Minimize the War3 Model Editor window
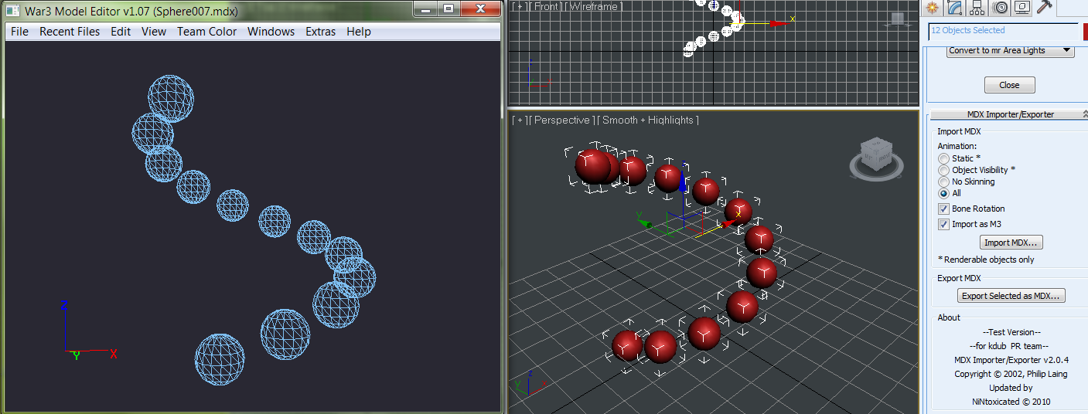 (x=425, y=8)
